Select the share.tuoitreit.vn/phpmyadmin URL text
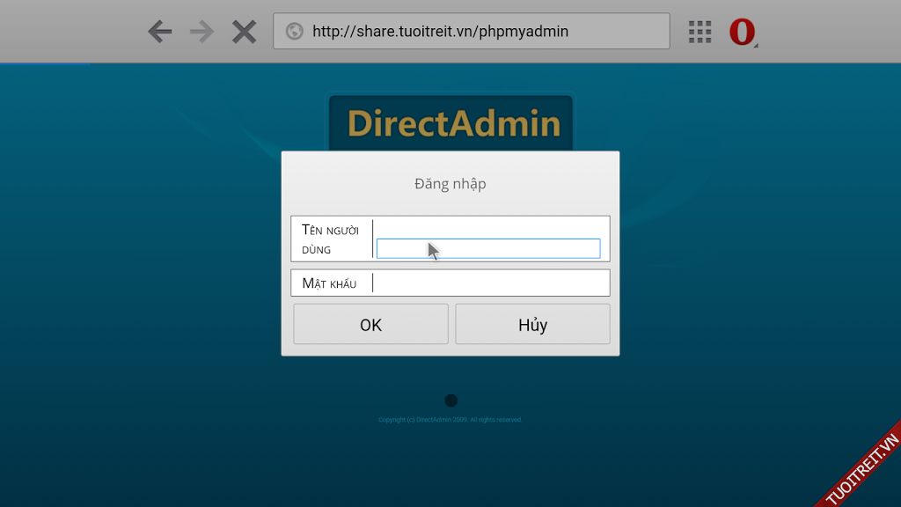This screenshot has height=507, width=901. click(440, 32)
